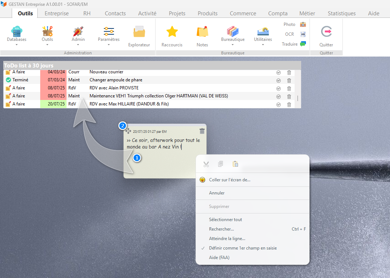
Task: Select 'Sélectionner tout' in context menu
Action: pos(226,220)
